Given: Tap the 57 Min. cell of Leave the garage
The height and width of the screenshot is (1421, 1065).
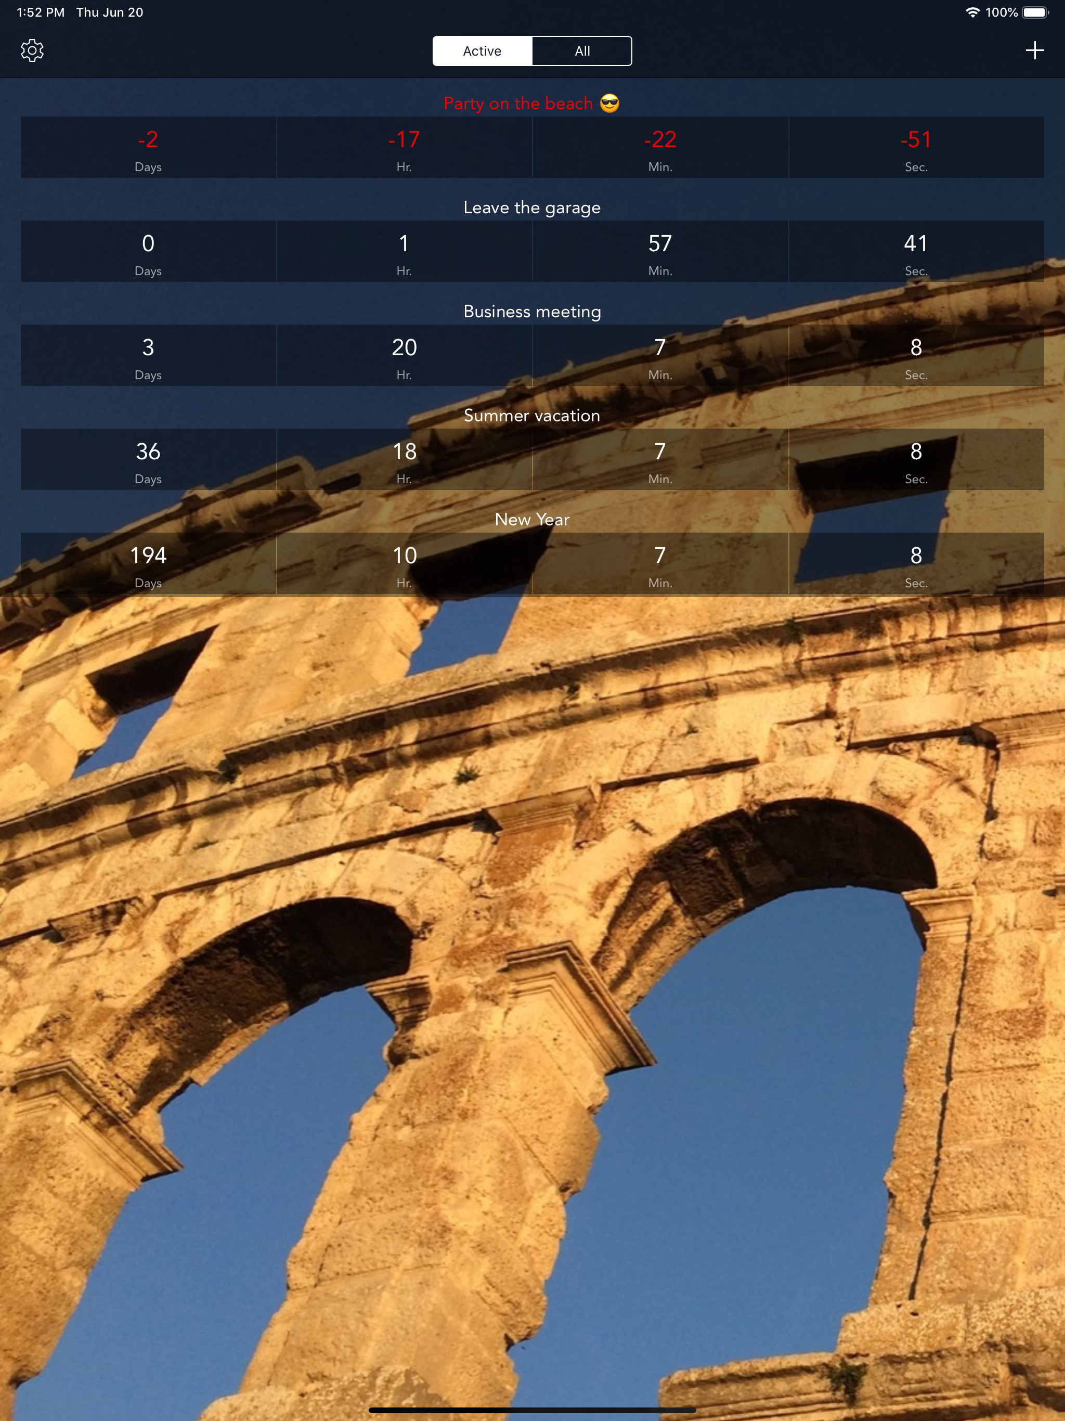Looking at the screenshot, I should [x=660, y=252].
